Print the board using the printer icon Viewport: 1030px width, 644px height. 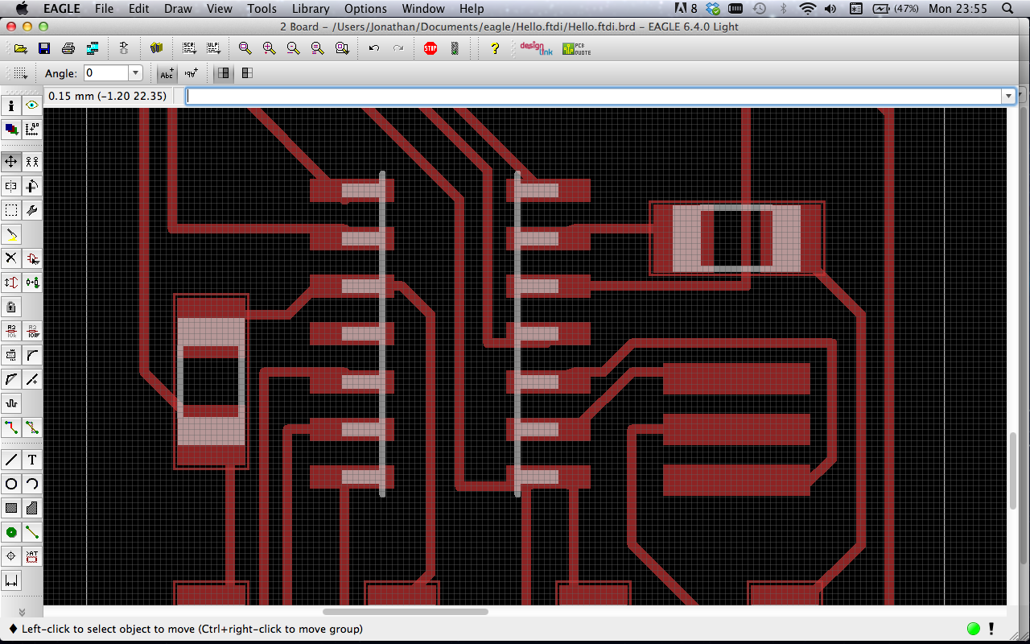pyautogui.click(x=68, y=48)
